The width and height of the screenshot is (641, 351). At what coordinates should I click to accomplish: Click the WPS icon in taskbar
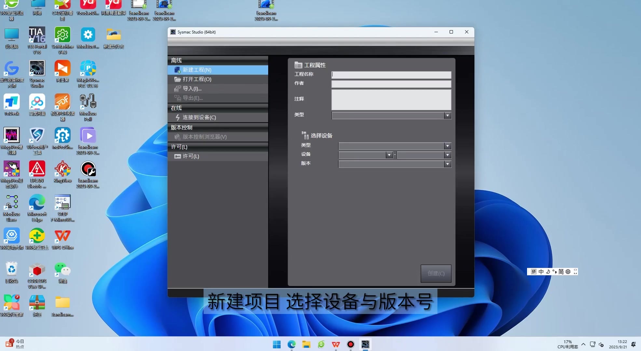tap(336, 344)
